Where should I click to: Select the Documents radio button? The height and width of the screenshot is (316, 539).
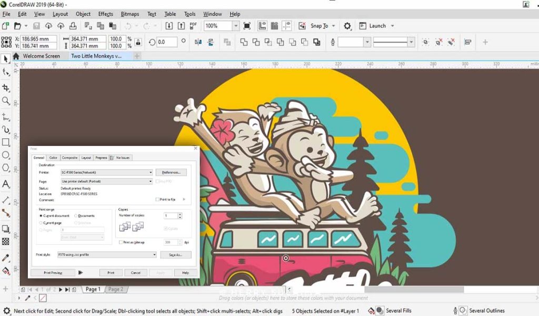tap(76, 216)
